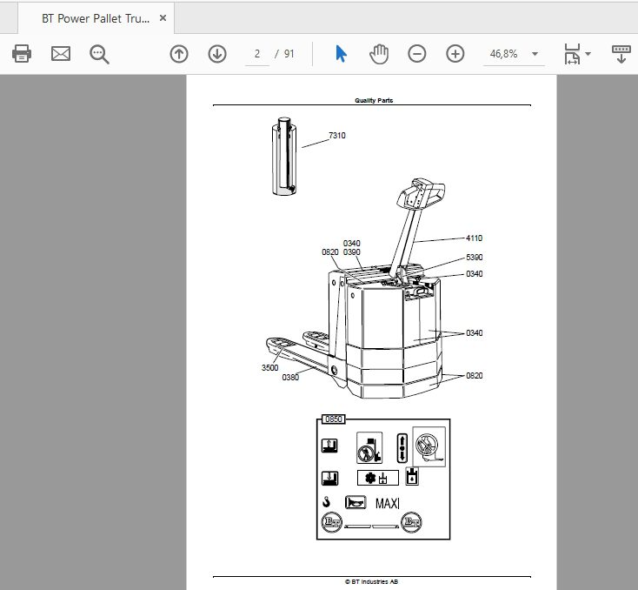Screen dimensions: 638x590
Task: Click the 7310 cylinder part illustration
Action: [284, 156]
